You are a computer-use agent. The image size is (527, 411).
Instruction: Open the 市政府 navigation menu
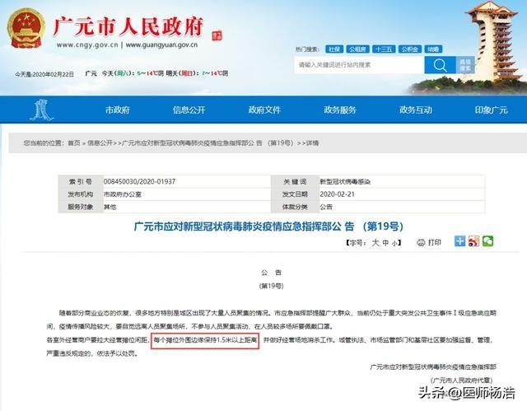(117, 110)
